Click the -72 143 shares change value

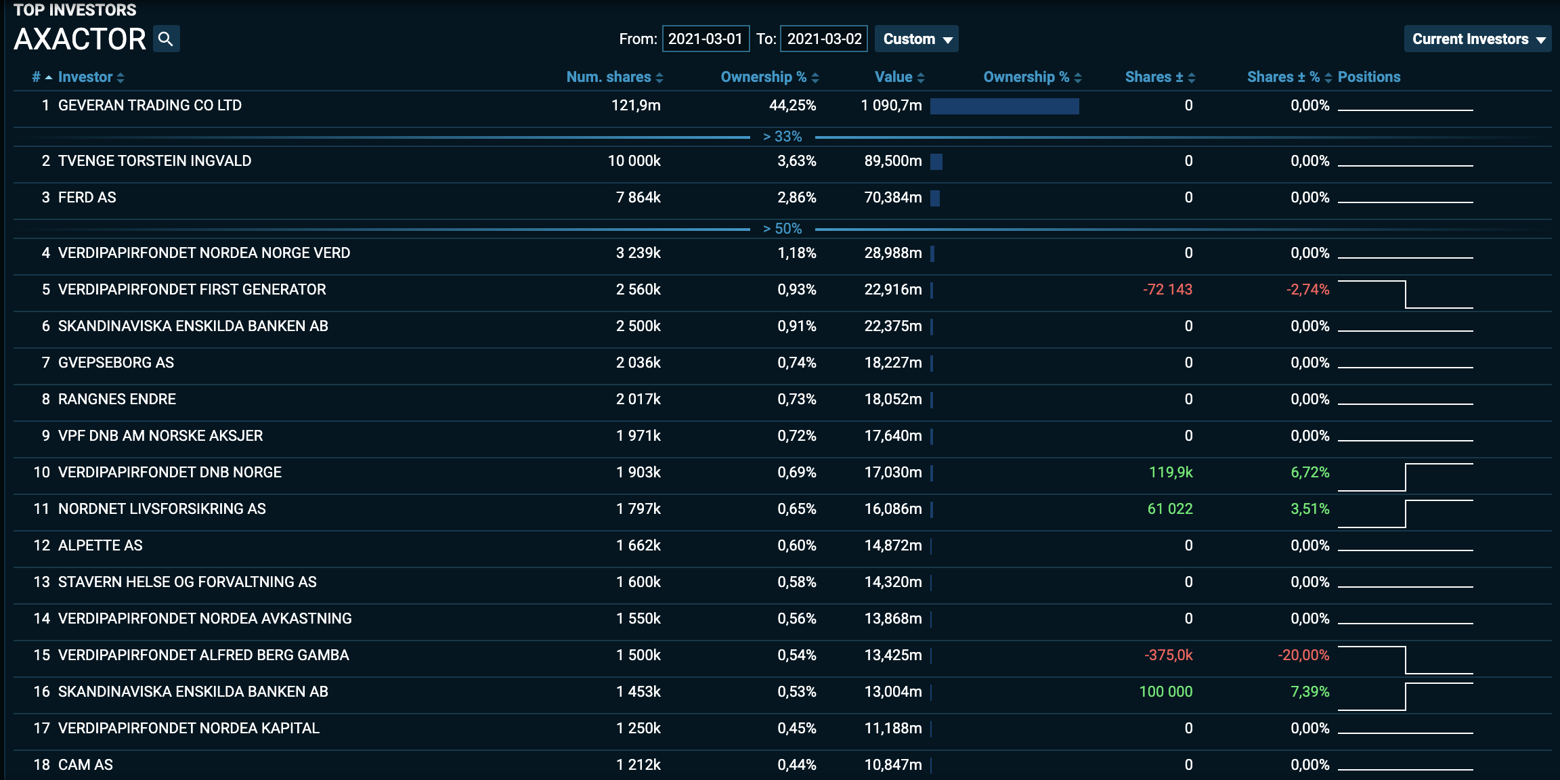(1167, 290)
